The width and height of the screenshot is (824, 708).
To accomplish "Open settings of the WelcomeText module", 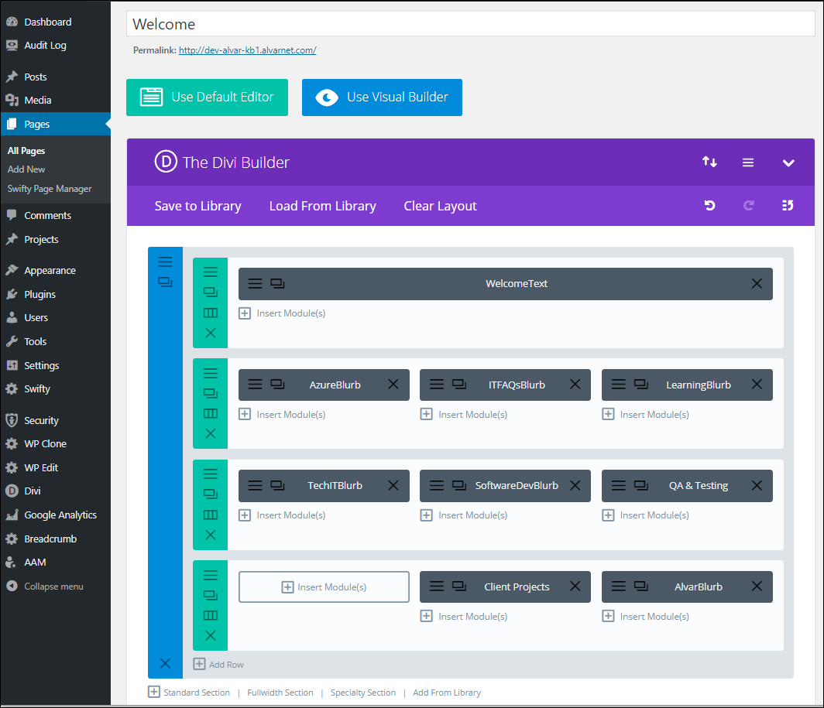I will [255, 284].
